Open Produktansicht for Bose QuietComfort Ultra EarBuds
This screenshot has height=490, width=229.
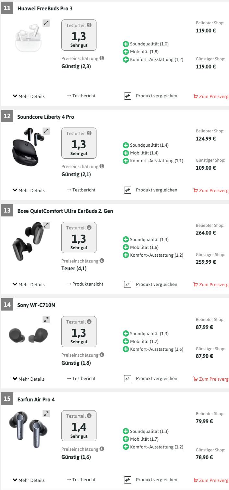tap(85, 284)
